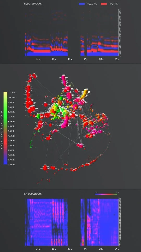Click the POSITIVE legend label
This screenshot has height=252, width=141.
click(x=113, y=4)
